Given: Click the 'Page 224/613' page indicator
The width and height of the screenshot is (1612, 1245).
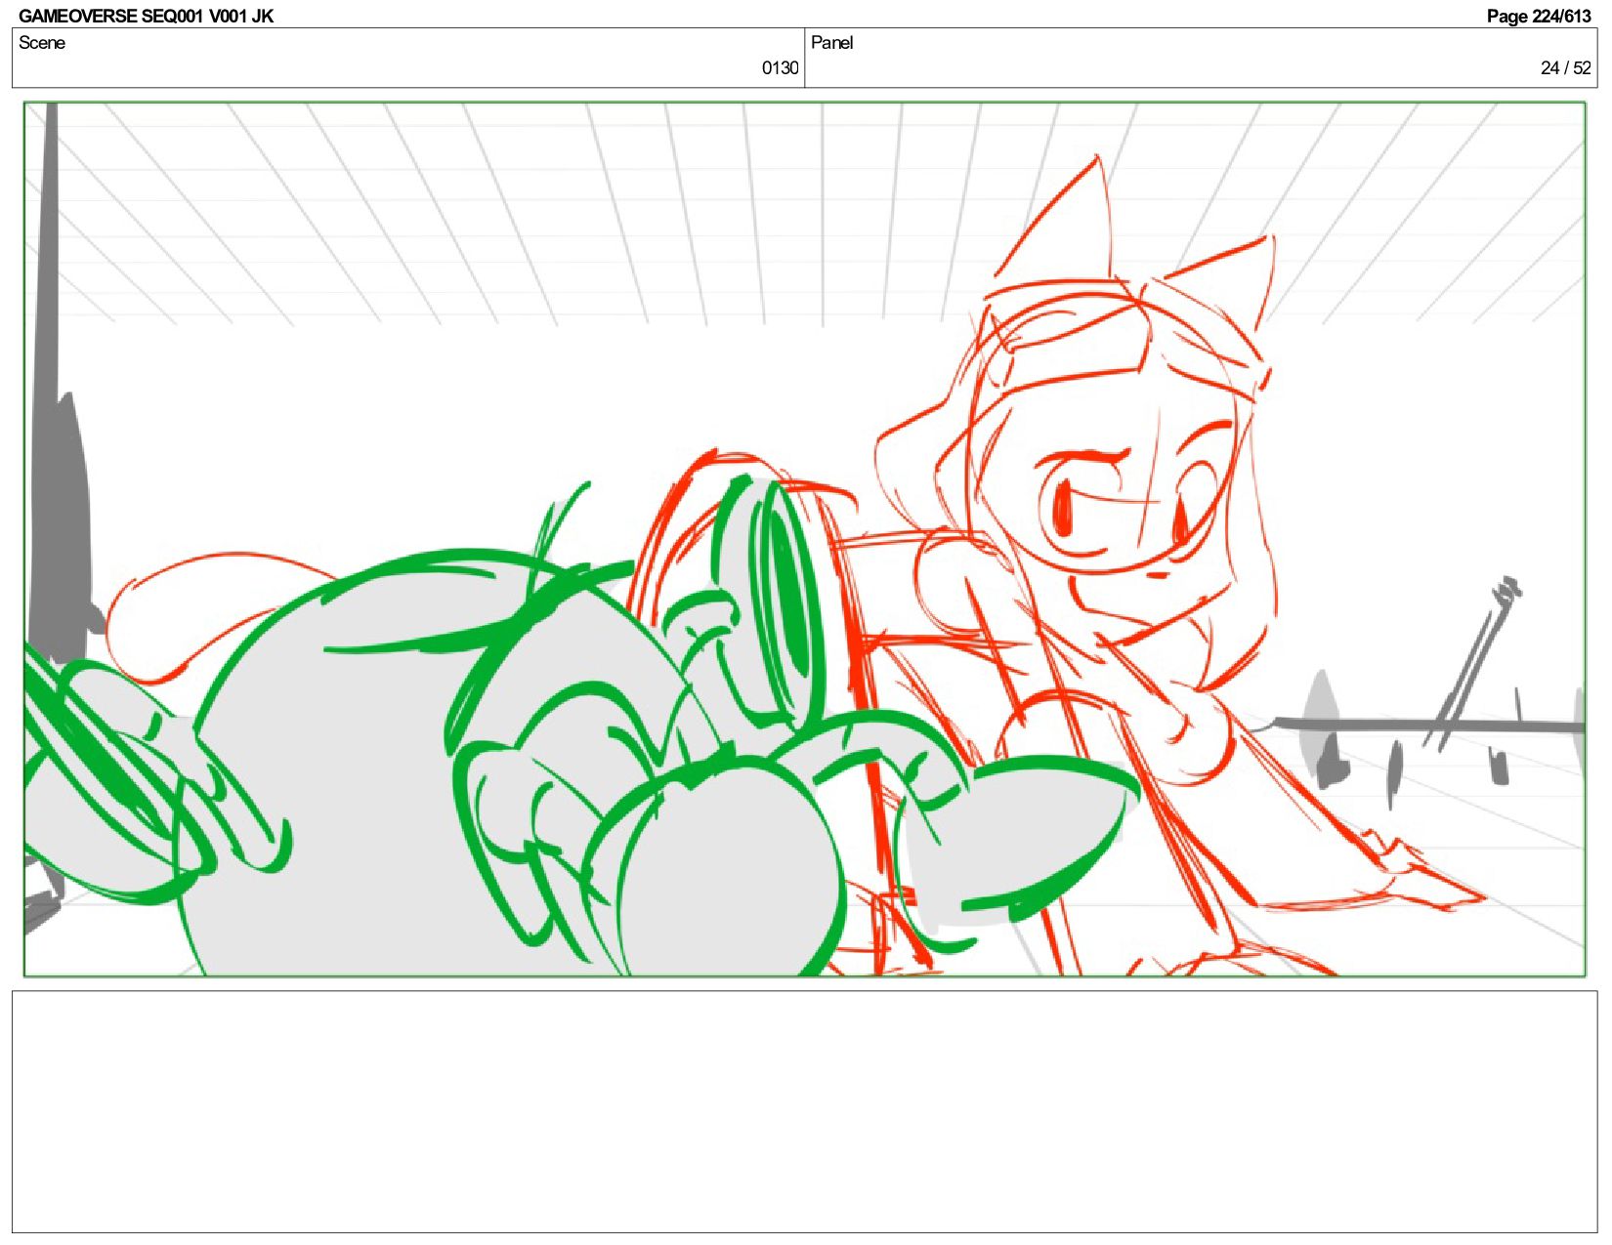Looking at the screenshot, I should [x=1539, y=16].
